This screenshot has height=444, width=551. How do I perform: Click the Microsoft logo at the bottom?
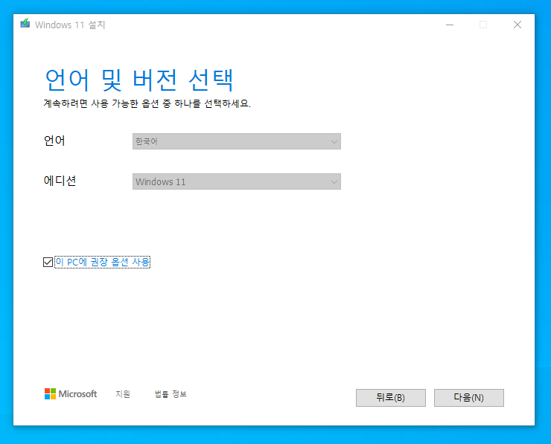tap(71, 394)
